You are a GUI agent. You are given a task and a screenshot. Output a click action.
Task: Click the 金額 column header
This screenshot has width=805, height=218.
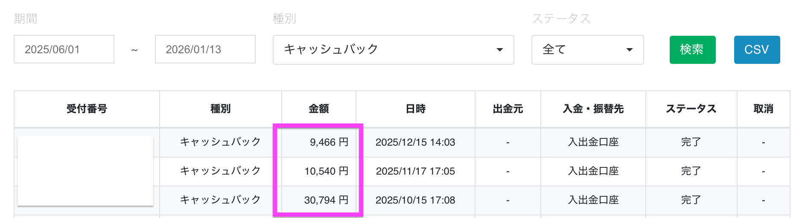pos(319,109)
